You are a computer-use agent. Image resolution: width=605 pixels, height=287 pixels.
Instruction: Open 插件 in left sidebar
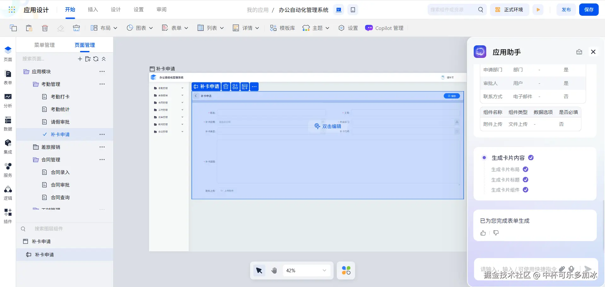(8, 216)
